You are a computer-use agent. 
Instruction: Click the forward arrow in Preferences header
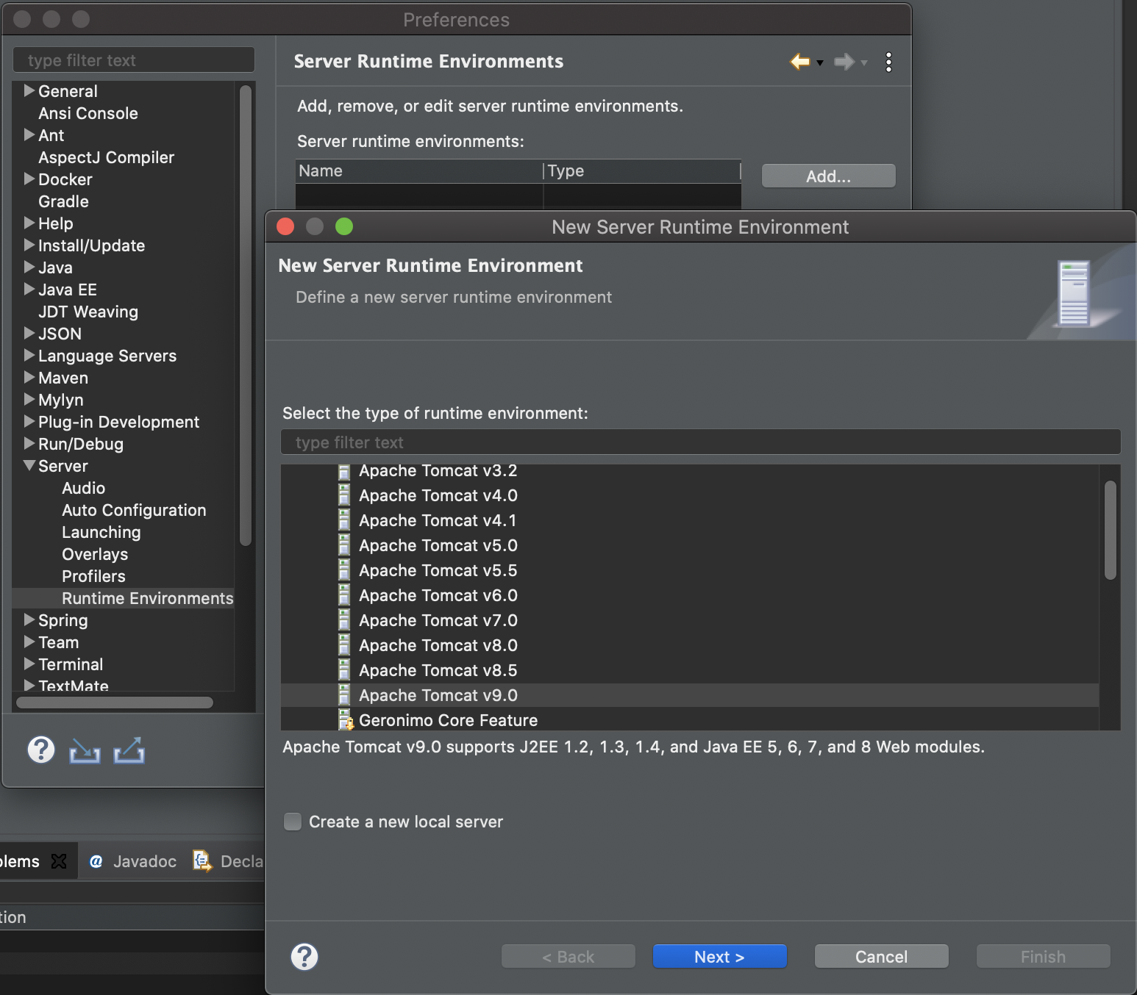coord(844,62)
